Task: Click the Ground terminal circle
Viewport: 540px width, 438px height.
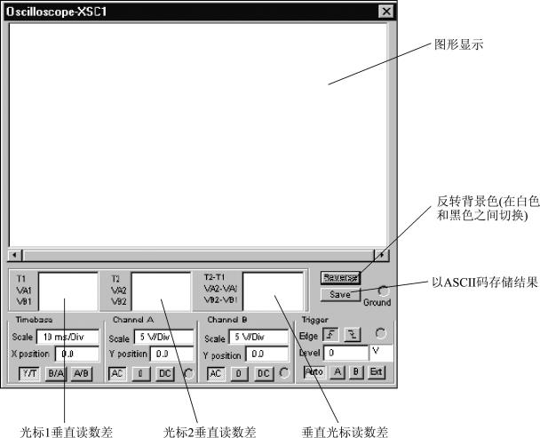Action: click(384, 291)
